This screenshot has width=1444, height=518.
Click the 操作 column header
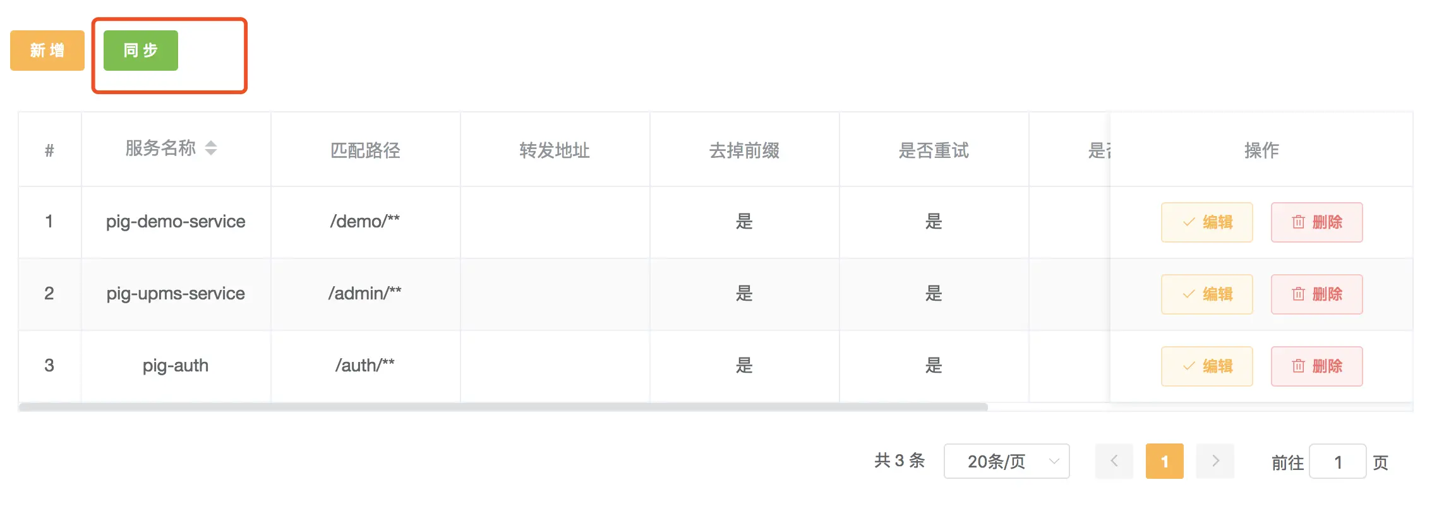click(x=1261, y=150)
